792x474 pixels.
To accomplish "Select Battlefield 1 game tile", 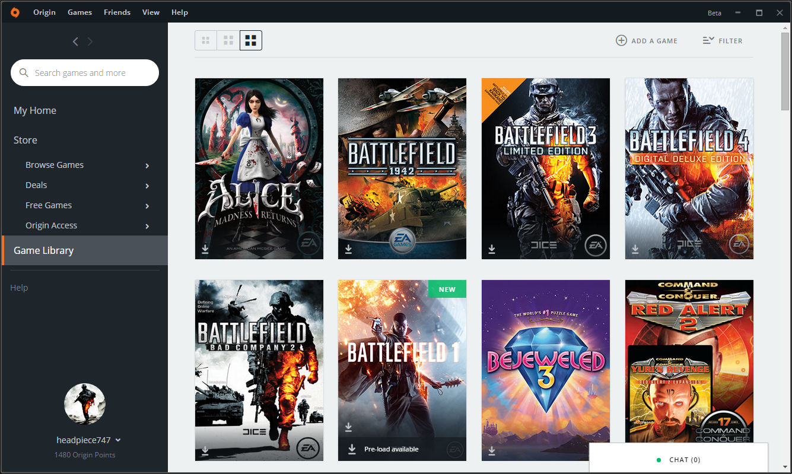I will tap(402, 370).
